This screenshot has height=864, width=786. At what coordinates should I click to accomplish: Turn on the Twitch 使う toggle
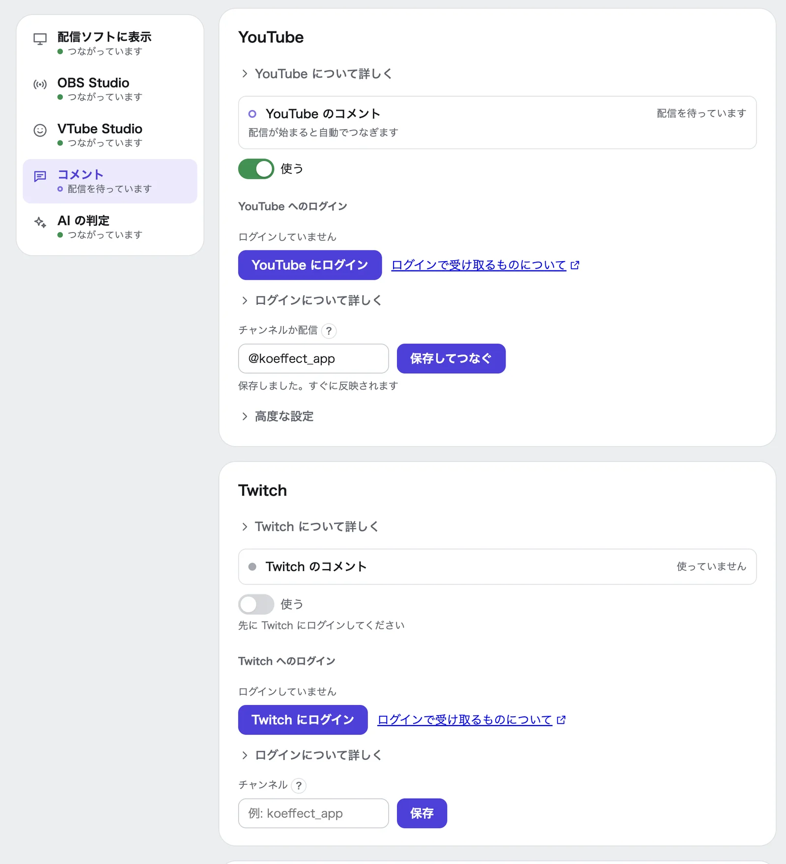256,604
